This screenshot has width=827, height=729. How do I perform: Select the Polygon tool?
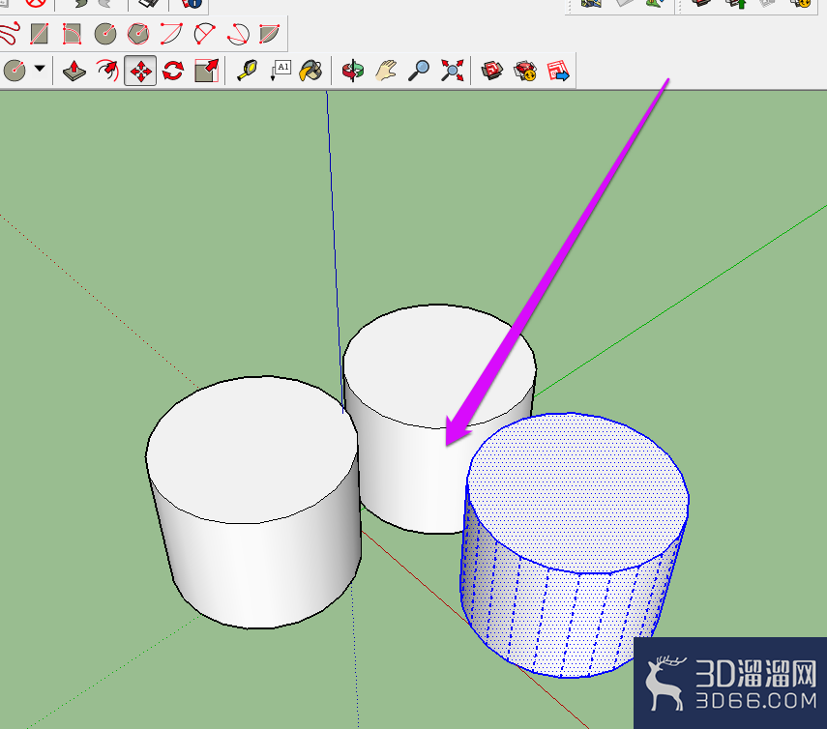pos(138,34)
